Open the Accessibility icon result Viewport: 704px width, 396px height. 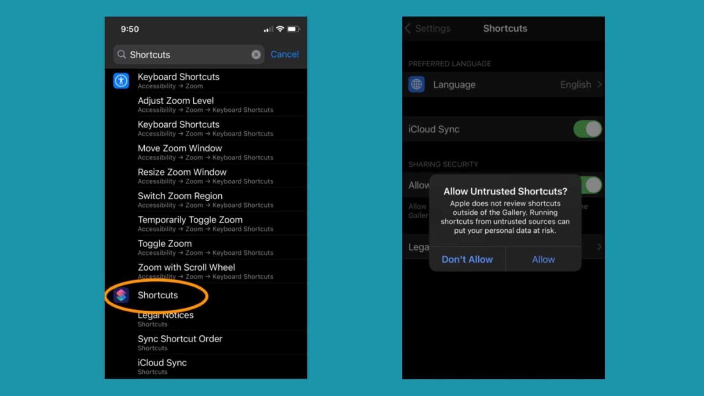point(121,81)
